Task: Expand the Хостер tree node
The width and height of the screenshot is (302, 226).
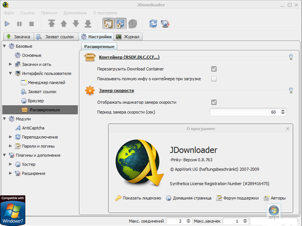Action: click(10, 164)
